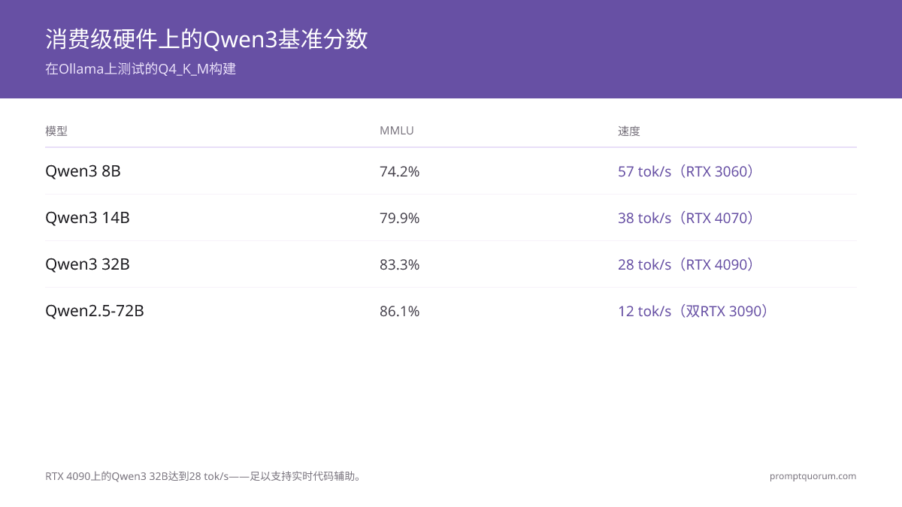Open the promptquorum.com footer link
902x507 pixels.
pos(813,476)
